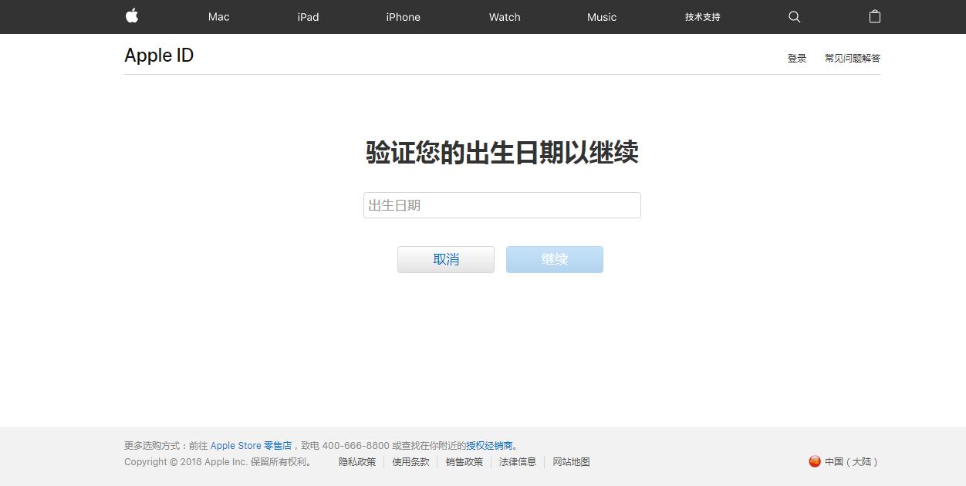Focus the 出生日期 input field

[x=502, y=205]
